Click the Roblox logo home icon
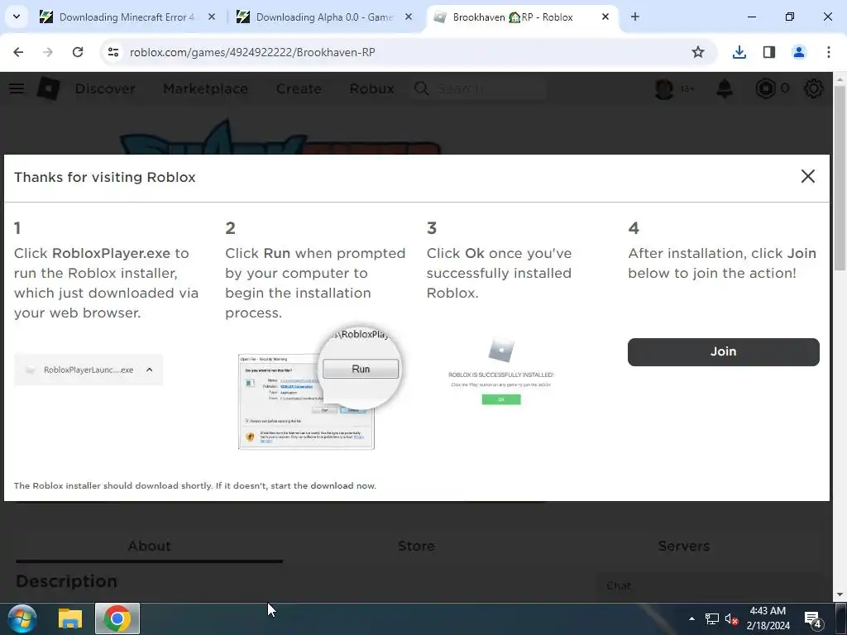This screenshot has width=847, height=635. (x=49, y=88)
